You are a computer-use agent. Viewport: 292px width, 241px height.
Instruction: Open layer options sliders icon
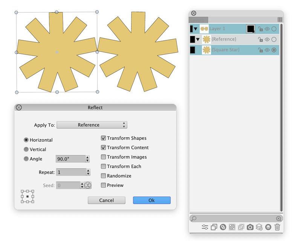(205, 227)
